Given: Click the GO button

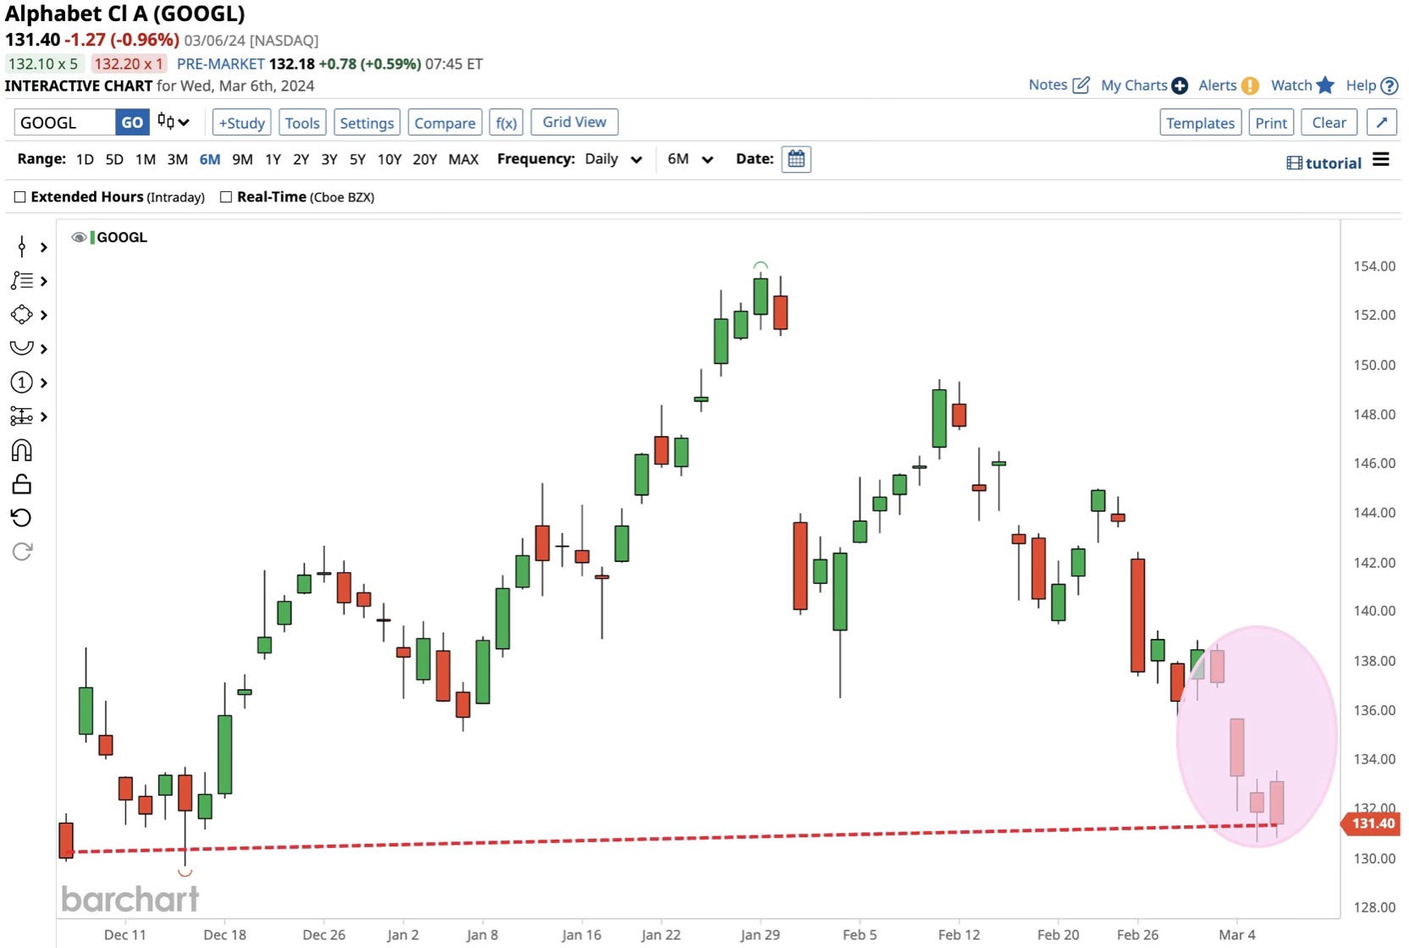Looking at the screenshot, I should [132, 122].
